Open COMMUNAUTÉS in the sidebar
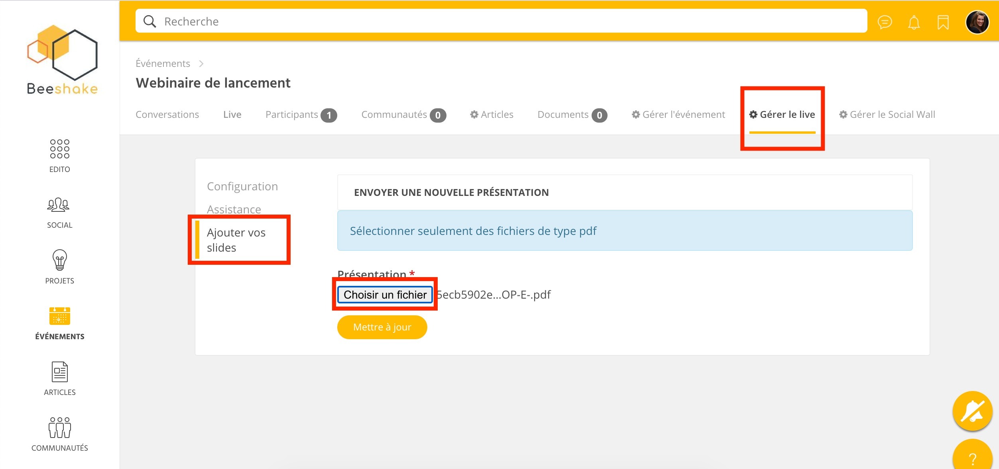This screenshot has width=999, height=469. [60, 434]
